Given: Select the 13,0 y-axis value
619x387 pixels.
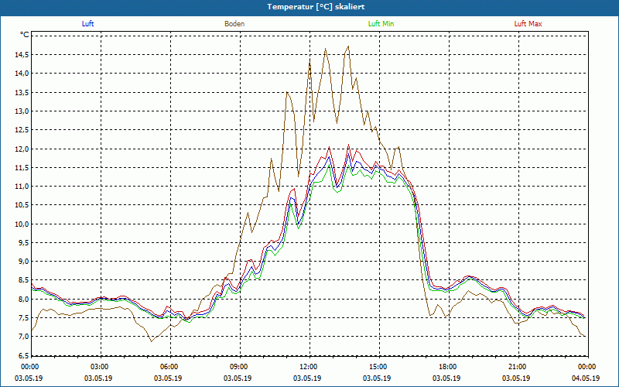Looking at the screenshot, I should [x=22, y=111].
